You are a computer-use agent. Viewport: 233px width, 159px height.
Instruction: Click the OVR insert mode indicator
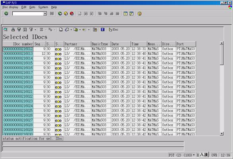[214, 155]
